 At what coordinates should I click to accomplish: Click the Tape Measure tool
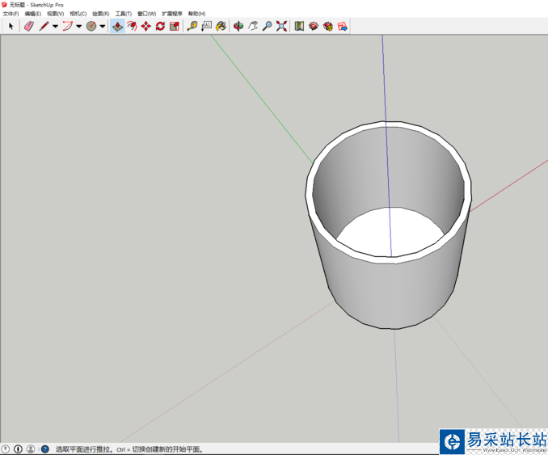pyautogui.click(x=192, y=26)
